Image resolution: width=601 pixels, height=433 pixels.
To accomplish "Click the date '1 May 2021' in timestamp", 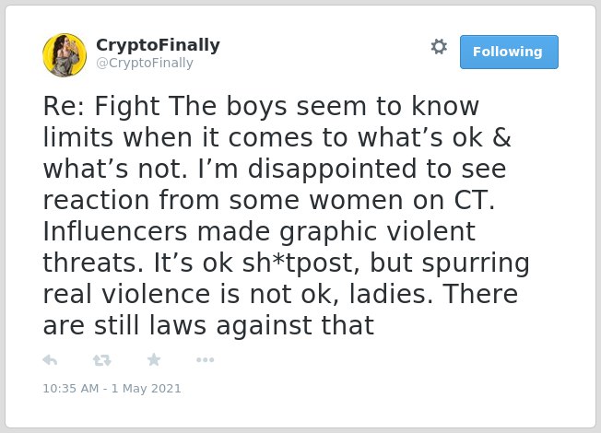I will (146, 388).
